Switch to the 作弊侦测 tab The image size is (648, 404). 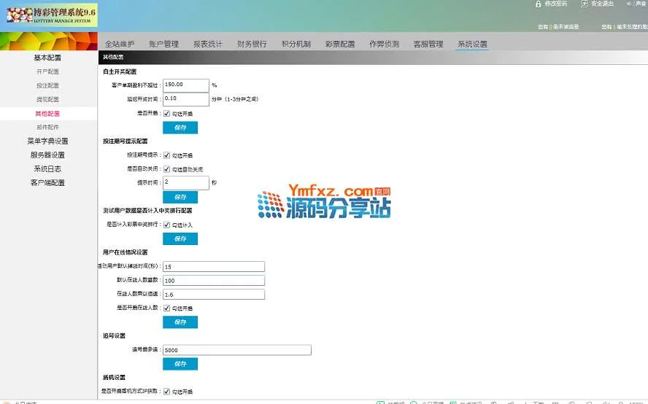click(384, 44)
